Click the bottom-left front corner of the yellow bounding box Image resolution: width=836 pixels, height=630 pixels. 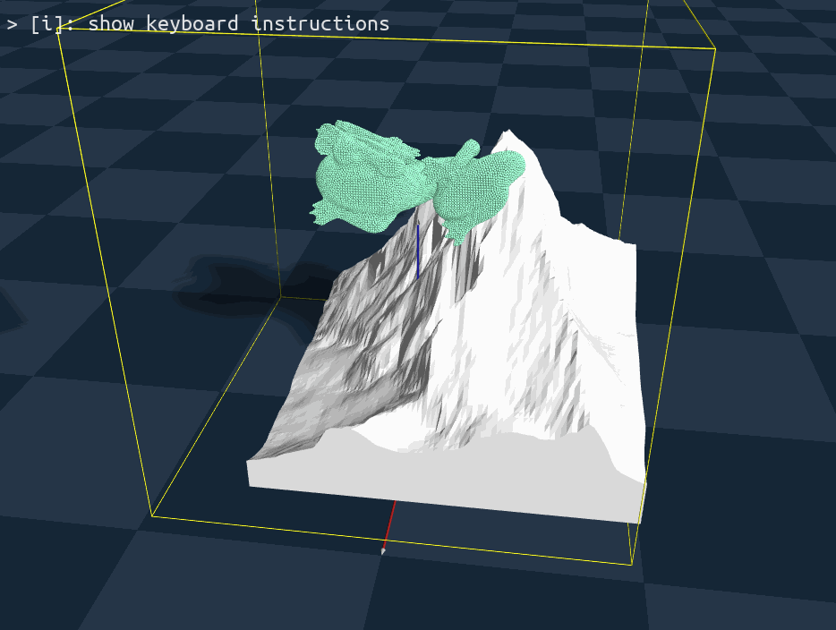[152, 515]
